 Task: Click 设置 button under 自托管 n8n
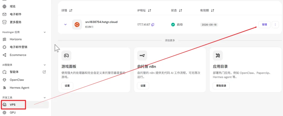[x=143, y=86]
